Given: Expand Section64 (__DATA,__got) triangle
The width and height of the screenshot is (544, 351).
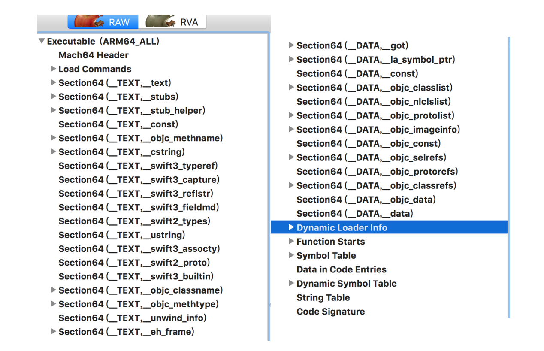Looking at the screenshot, I should click(x=291, y=45).
